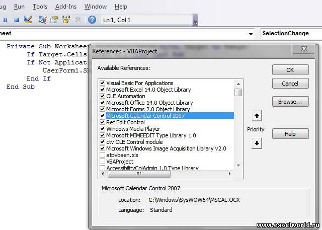Click 'End If' line in code
Viewport: 322px width, 230px height.
click(x=39, y=79)
